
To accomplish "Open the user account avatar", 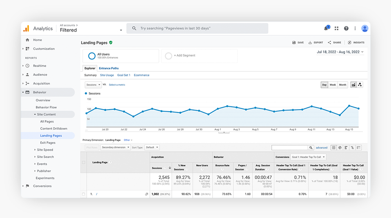I will [x=365, y=28].
